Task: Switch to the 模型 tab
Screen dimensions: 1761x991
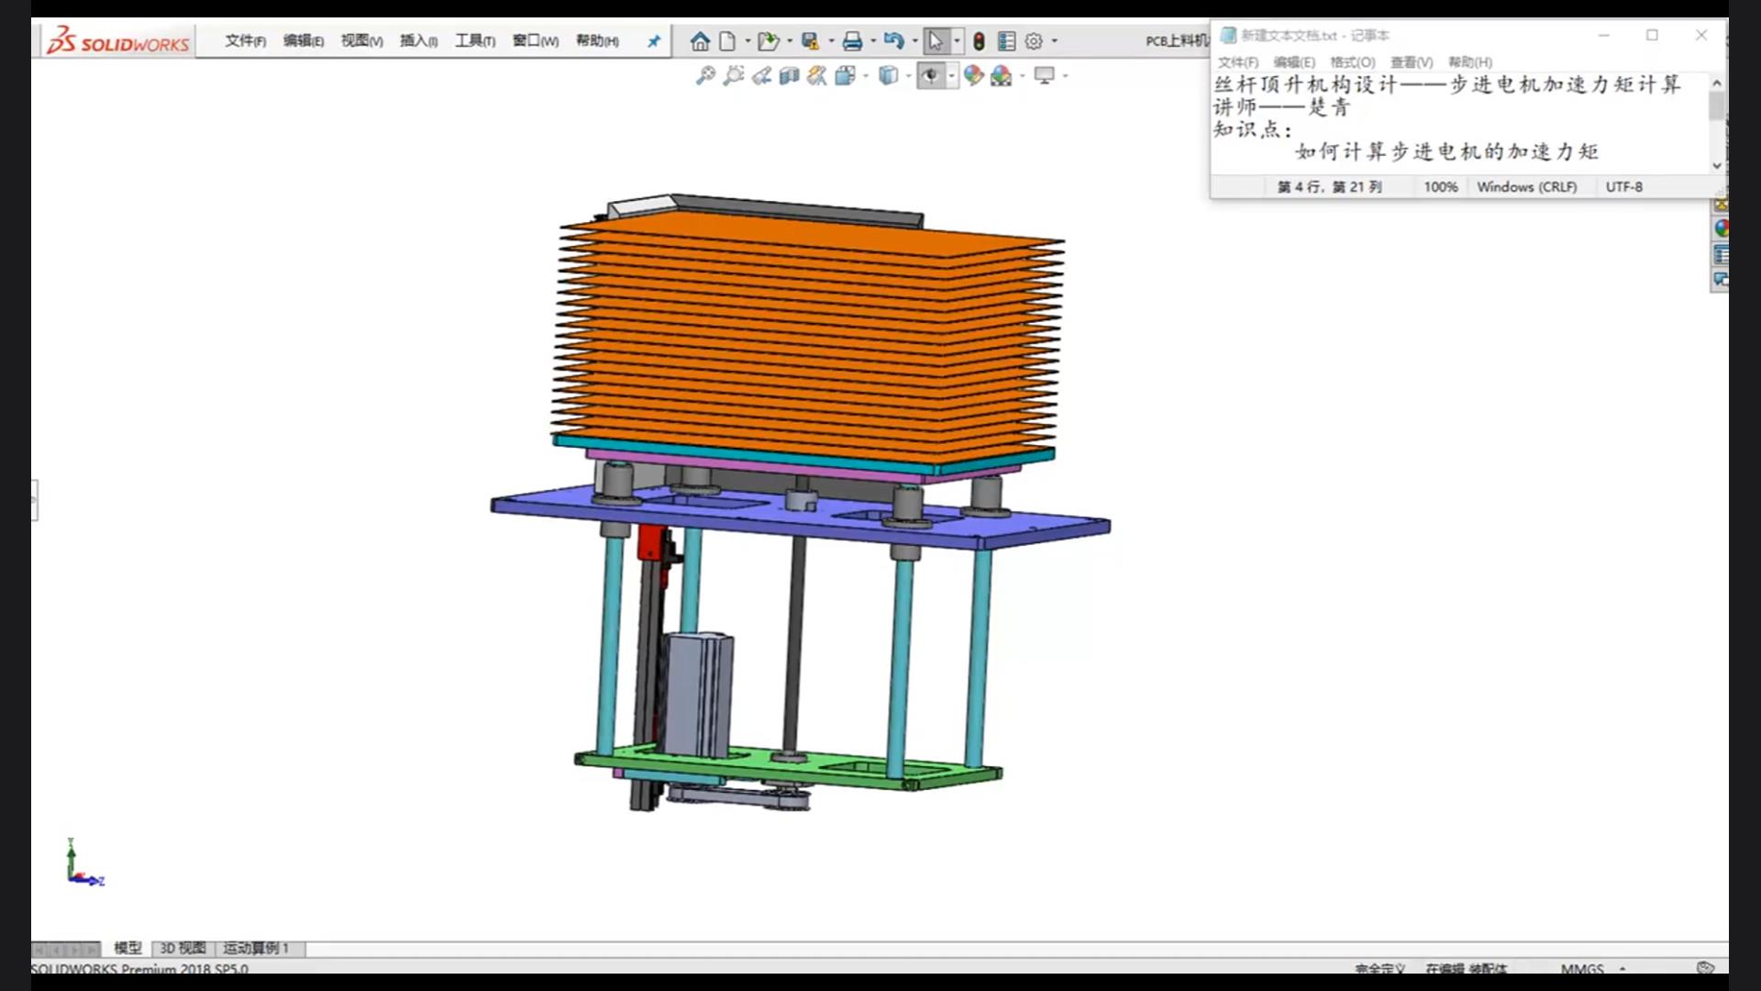Action: (x=127, y=948)
